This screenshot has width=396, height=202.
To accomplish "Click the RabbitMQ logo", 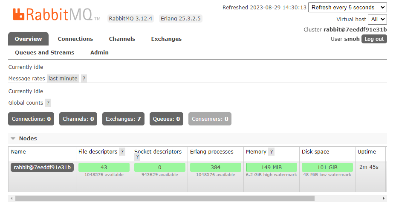I will [57, 14].
